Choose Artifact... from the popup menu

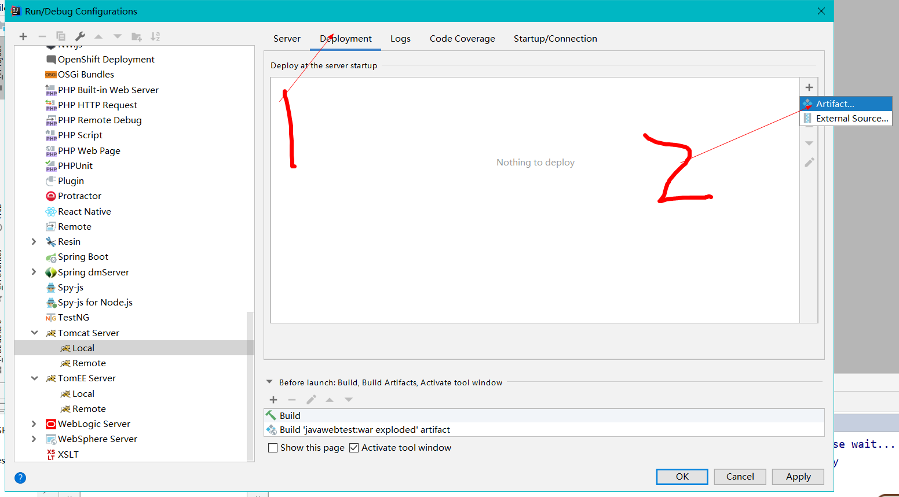(846, 104)
